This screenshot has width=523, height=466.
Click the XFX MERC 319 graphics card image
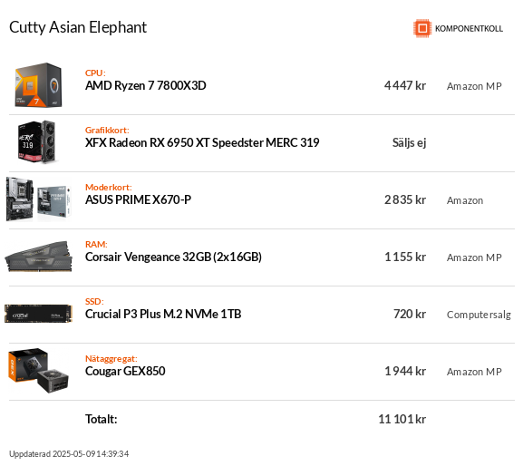click(36, 142)
